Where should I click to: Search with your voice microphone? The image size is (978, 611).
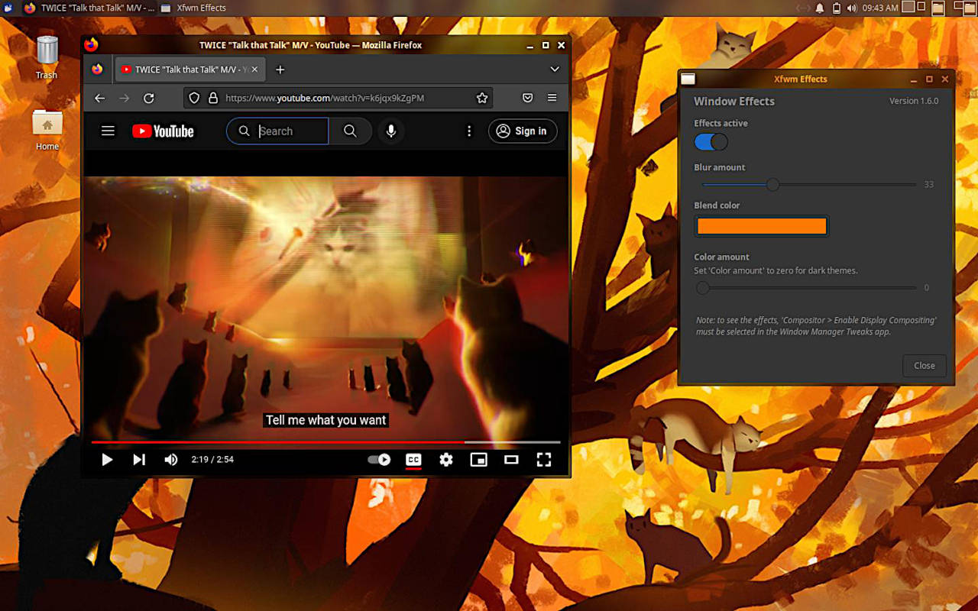click(x=391, y=131)
